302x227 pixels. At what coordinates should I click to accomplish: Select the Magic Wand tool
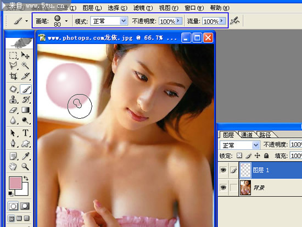pyautogui.click(x=25, y=65)
